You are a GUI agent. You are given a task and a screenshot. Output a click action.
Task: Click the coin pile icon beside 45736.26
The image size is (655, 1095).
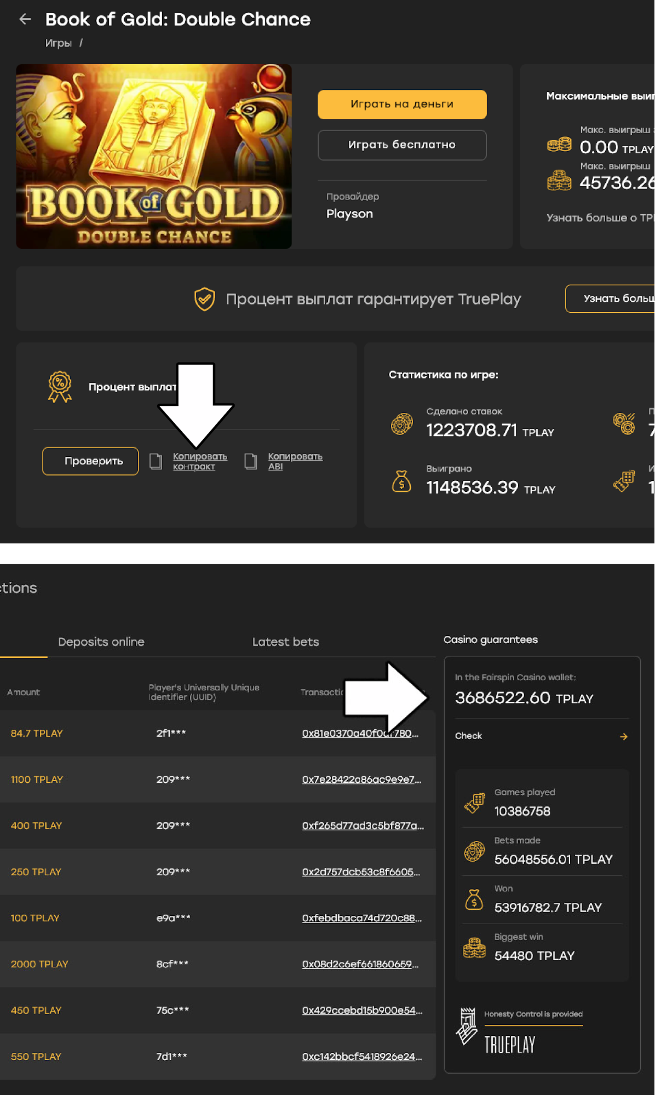pos(559,181)
